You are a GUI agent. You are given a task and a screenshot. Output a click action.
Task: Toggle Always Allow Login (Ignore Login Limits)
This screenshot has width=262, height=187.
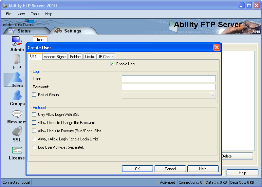[34, 139]
